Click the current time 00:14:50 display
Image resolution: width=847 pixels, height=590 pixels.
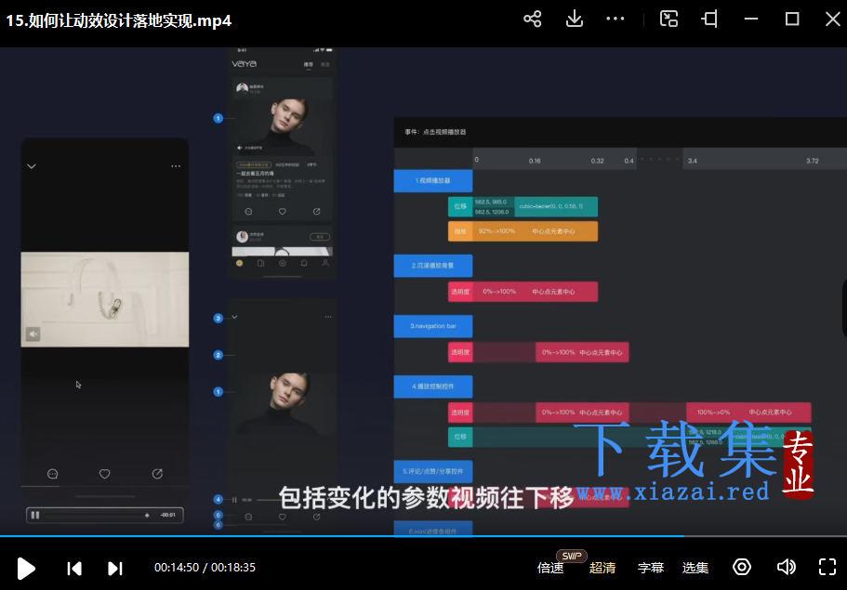tap(177, 568)
